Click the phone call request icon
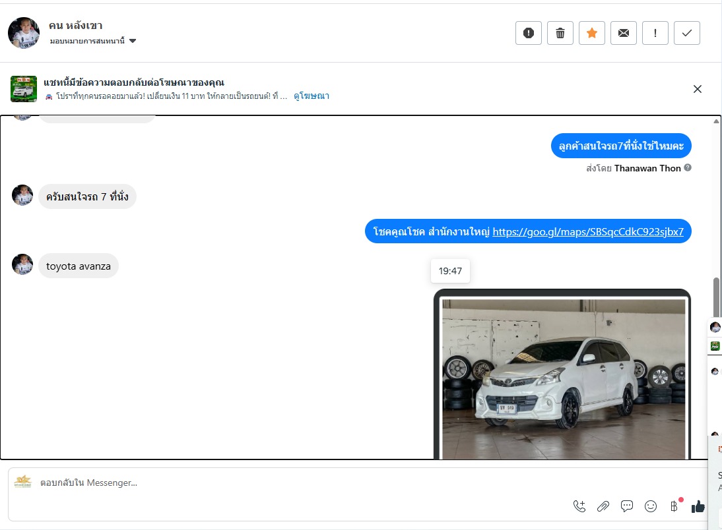722x530 pixels. [x=579, y=506]
